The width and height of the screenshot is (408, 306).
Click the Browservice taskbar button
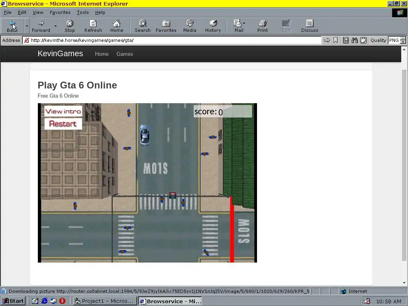pos(170,301)
